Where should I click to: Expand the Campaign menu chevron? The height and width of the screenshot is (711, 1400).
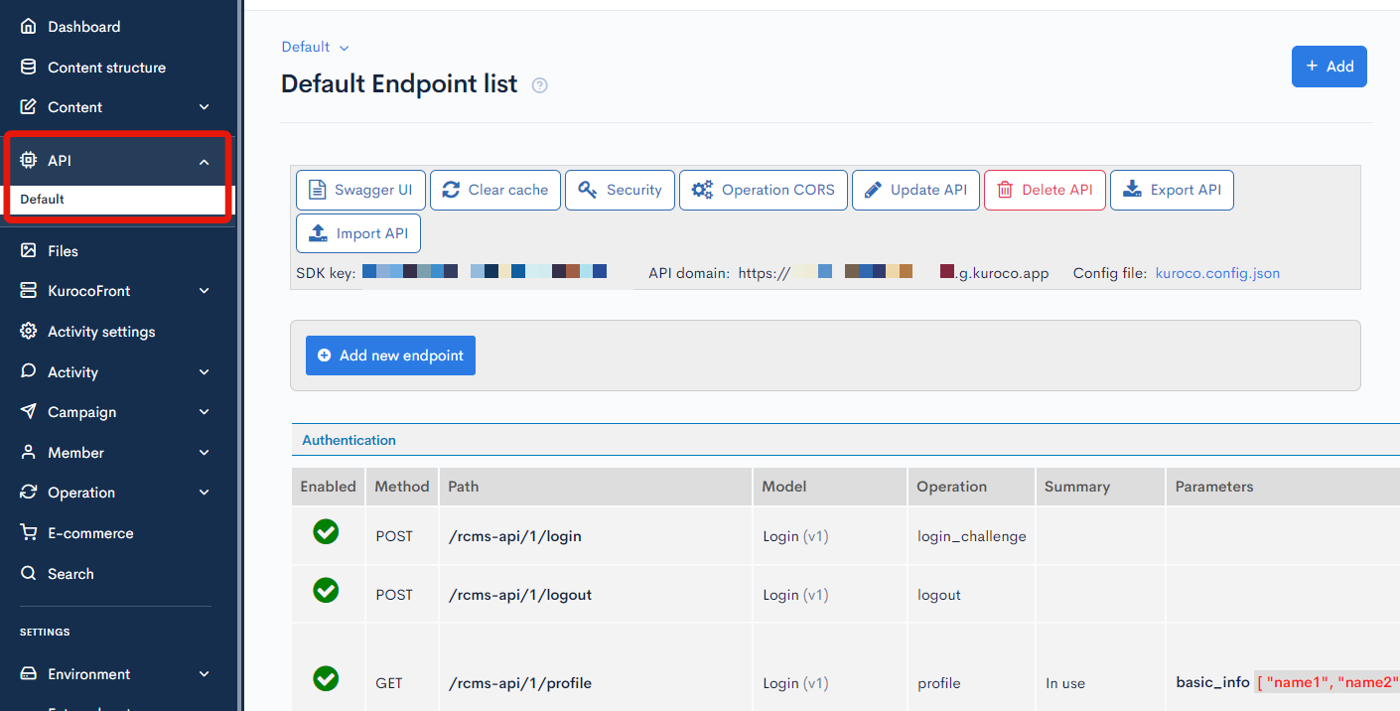tap(205, 412)
